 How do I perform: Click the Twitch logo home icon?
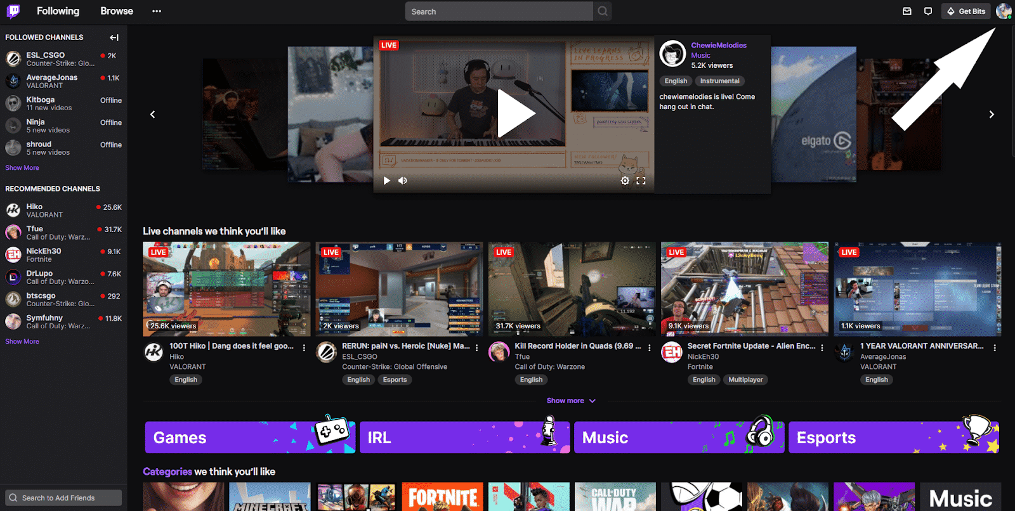pyautogui.click(x=13, y=11)
